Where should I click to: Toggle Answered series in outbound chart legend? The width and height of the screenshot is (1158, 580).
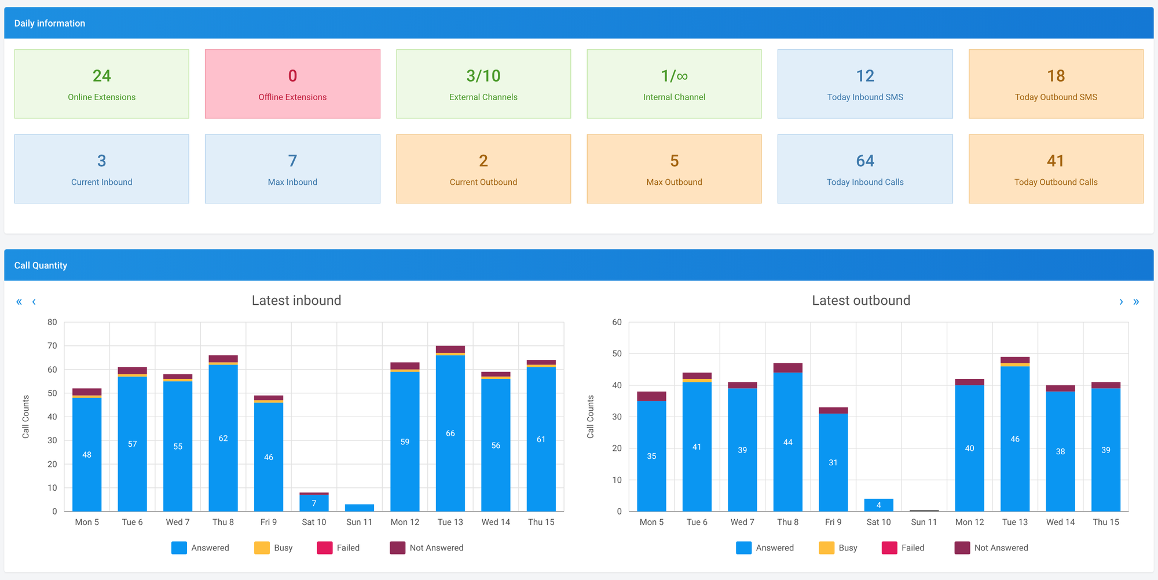click(765, 548)
